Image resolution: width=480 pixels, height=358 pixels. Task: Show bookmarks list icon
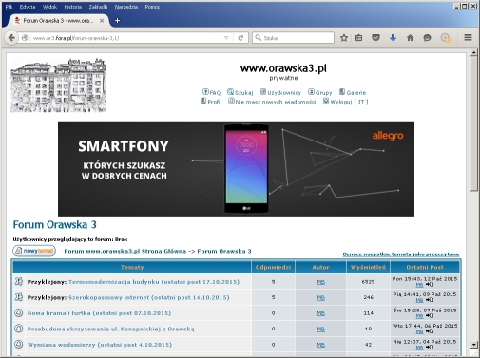[x=358, y=38]
